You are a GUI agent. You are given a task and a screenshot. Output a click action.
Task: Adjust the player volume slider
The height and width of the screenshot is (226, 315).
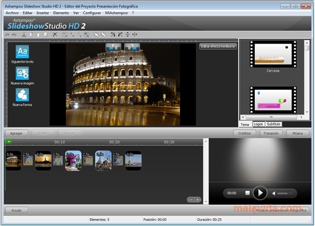click(285, 193)
